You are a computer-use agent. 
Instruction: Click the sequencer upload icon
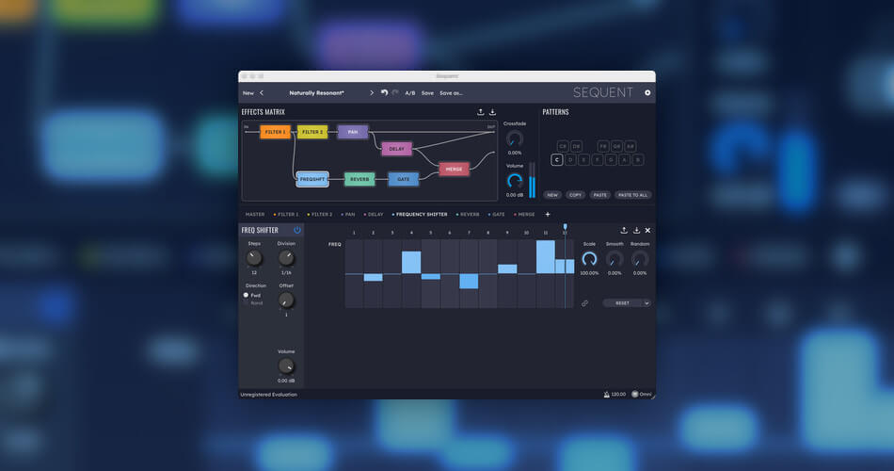(624, 230)
